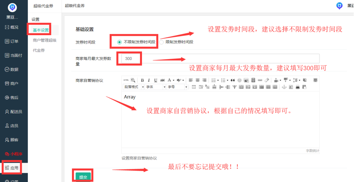Click the indent paragraph icon
This screenshot has height=182, width=354.
[305, 80]
